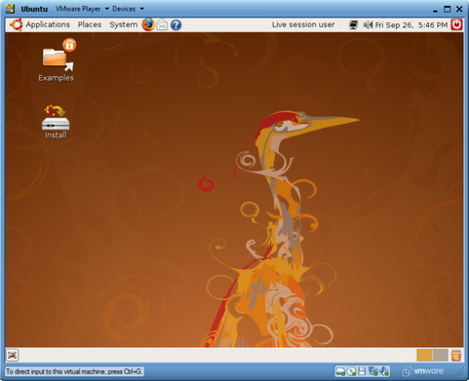Click the Show Desktop button
469x381 pixels.
[13, 355]
